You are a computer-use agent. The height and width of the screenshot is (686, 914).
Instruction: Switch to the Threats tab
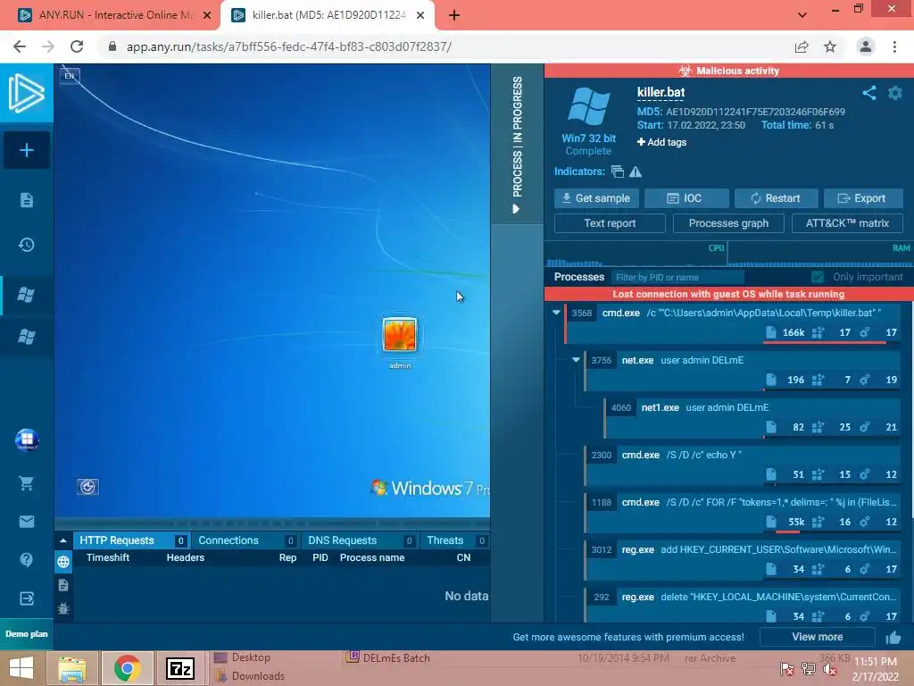click(x=455, y=540)
